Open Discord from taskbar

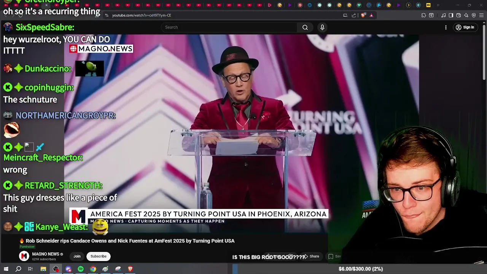point(68,269)
